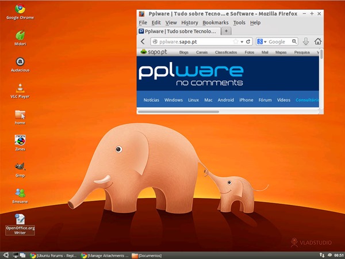The width and height of the screenshot is (345, 259).
Task: Reload the page in Firefox
Action: click(248, 41)
